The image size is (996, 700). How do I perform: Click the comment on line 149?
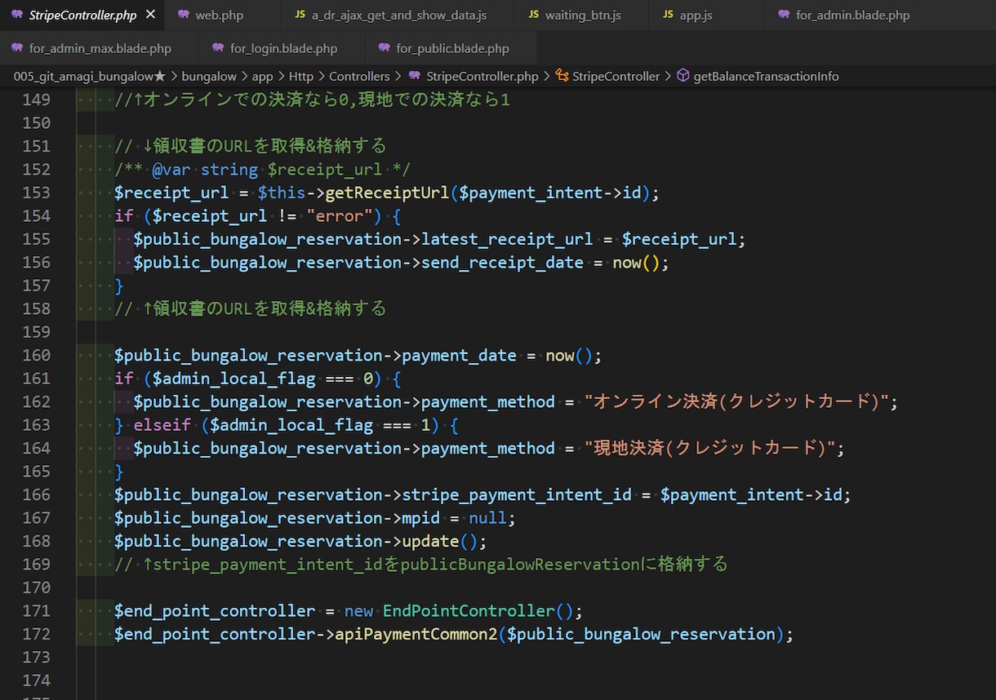pyautogui.click(x=312, y=100)
